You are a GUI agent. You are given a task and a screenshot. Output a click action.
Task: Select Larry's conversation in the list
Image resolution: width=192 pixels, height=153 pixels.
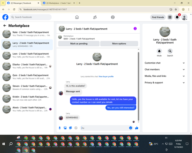click(x=27, y=45)
